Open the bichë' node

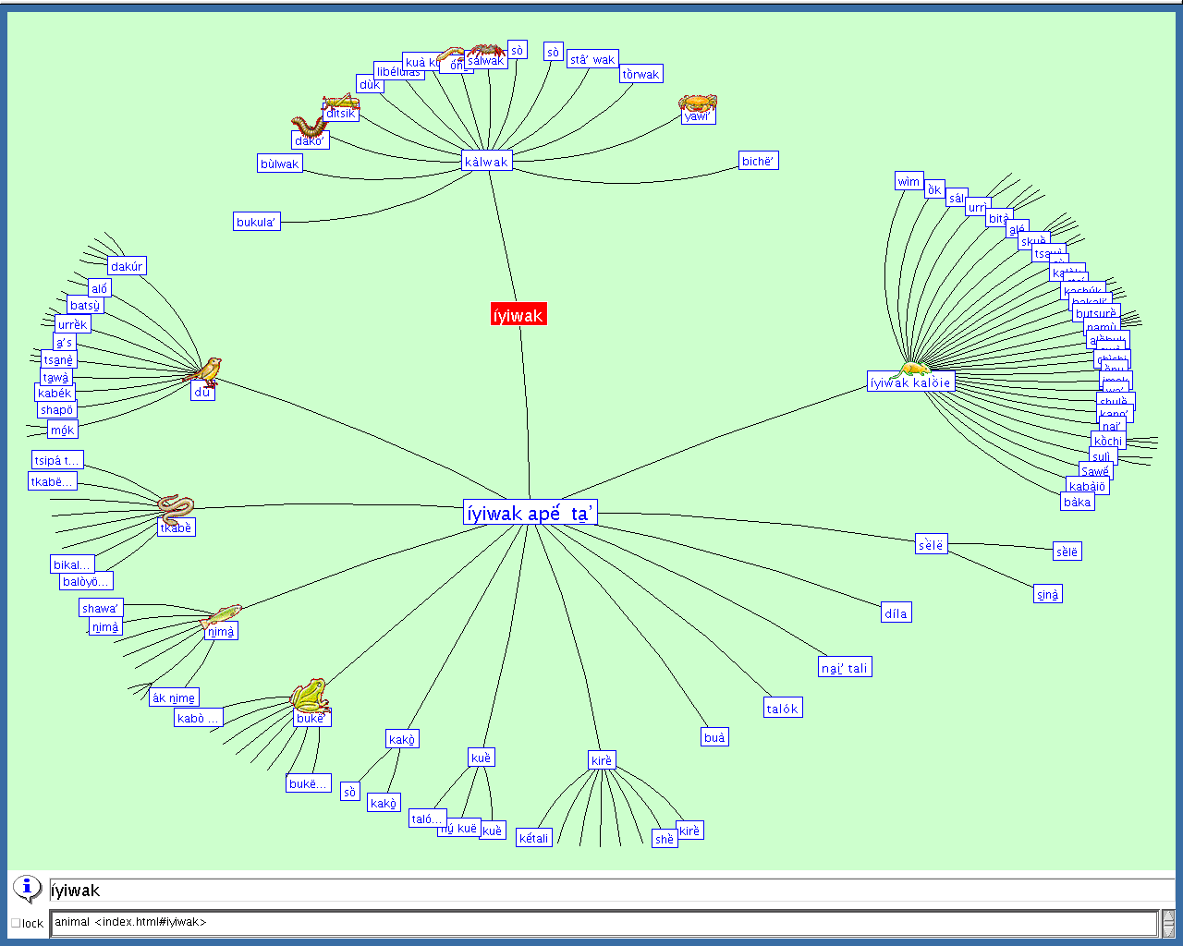[x=760, y=159]
